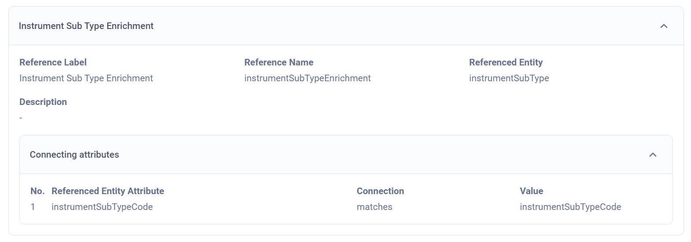Click the empty Description dash value
691x242 pixels.
tap(21, 118)
